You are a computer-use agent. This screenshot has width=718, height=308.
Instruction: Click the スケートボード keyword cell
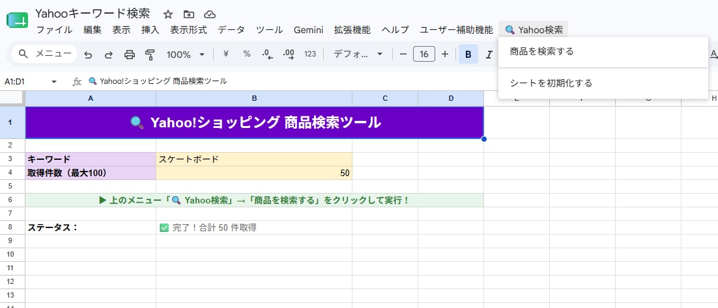click(254, 159)
